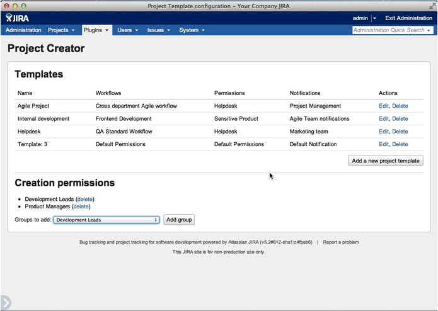Expand the System menu

coord(192,30)
